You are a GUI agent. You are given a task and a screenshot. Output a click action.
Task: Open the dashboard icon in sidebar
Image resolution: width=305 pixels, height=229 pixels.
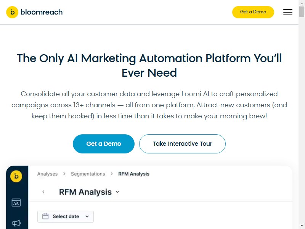16,203
